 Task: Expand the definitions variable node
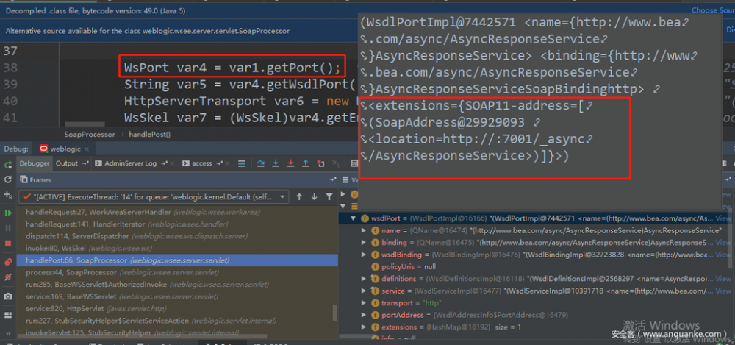pyautogui.click(x=365, y=279)
